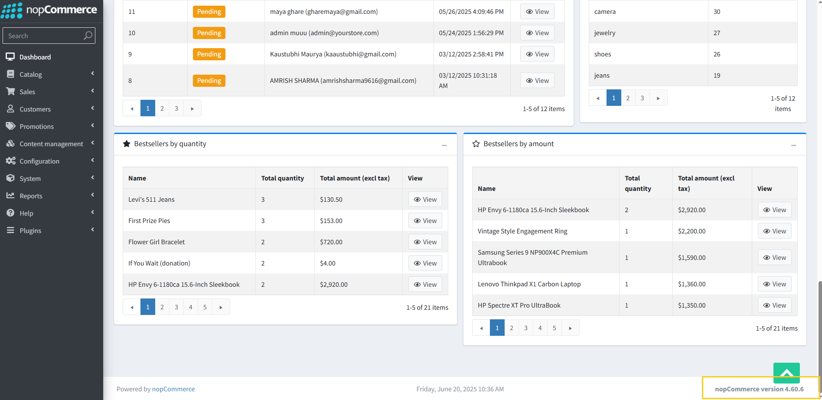The height and width of the screenshot is (400, 822).
Task: Open page 3 of Bestsellers by quantity
Action: click(176, 307)
